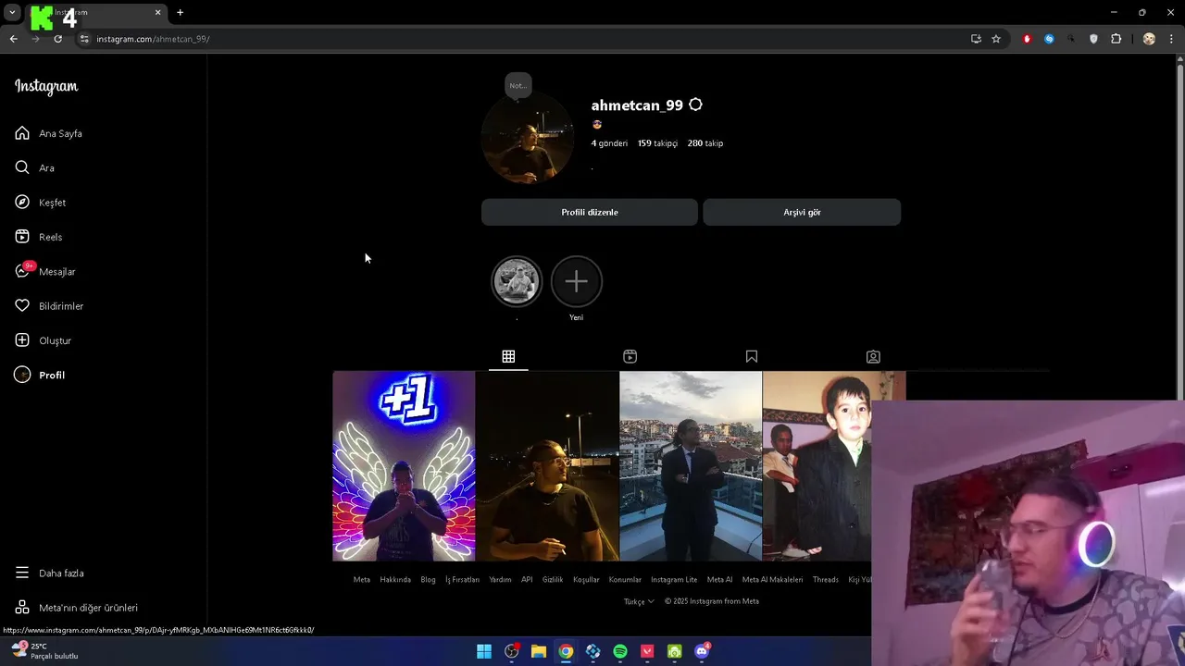Click the Instagram Lite footer link
The image size is (1185, 666).
pos(674,580)
